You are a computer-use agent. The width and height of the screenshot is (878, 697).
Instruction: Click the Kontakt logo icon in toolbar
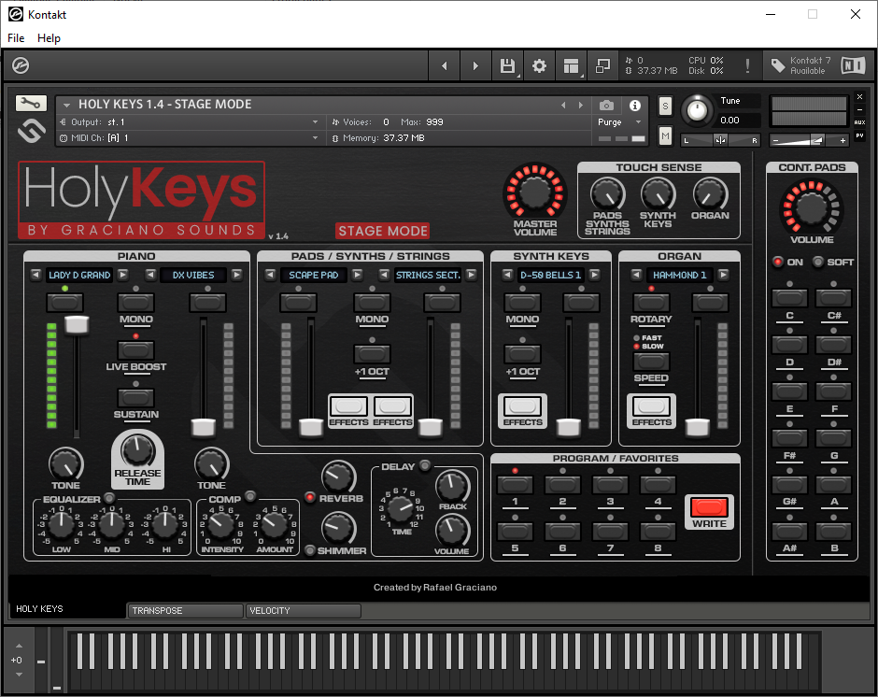(x=21, y=65)
